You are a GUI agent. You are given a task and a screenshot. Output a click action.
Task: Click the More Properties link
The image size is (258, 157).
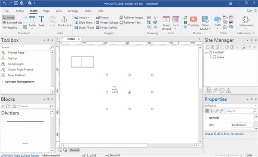click(233, 134)
